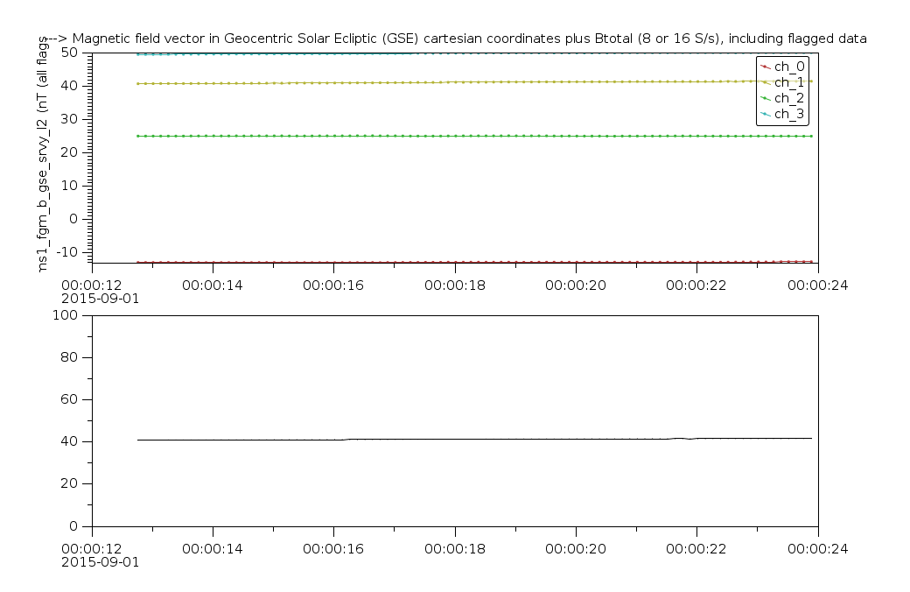Viewport: 910px width, 592px height.
Task: Click lower plot's 00:00:14 time tick label
Action: click(x=213, y=547)
